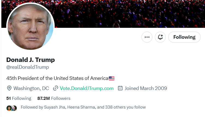Select the @realDonaldTrump handle text
The width and height of the screenshot is (205, 117).
(x=28, y=67)
